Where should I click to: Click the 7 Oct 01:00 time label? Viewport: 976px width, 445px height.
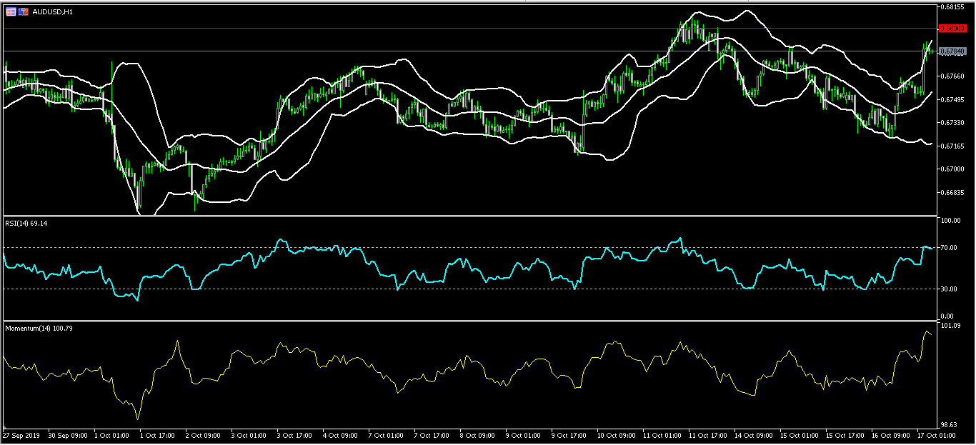pos(387,434)
